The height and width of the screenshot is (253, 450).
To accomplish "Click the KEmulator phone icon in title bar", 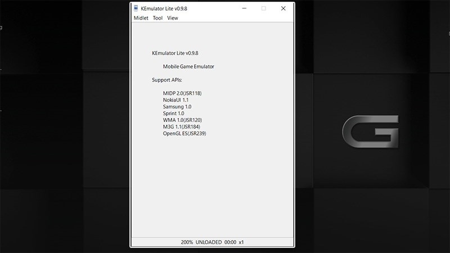I will point(136,8).
